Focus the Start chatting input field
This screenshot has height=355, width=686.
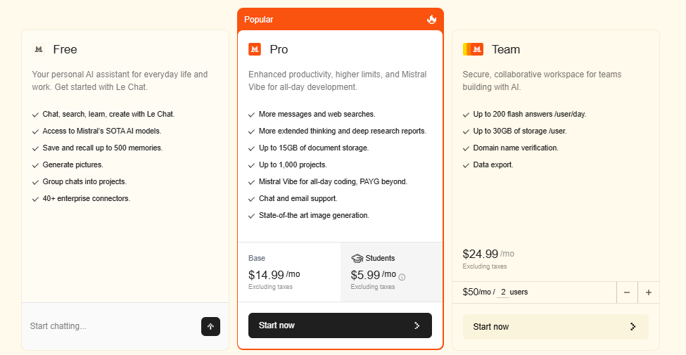click(x=112, y=326)
